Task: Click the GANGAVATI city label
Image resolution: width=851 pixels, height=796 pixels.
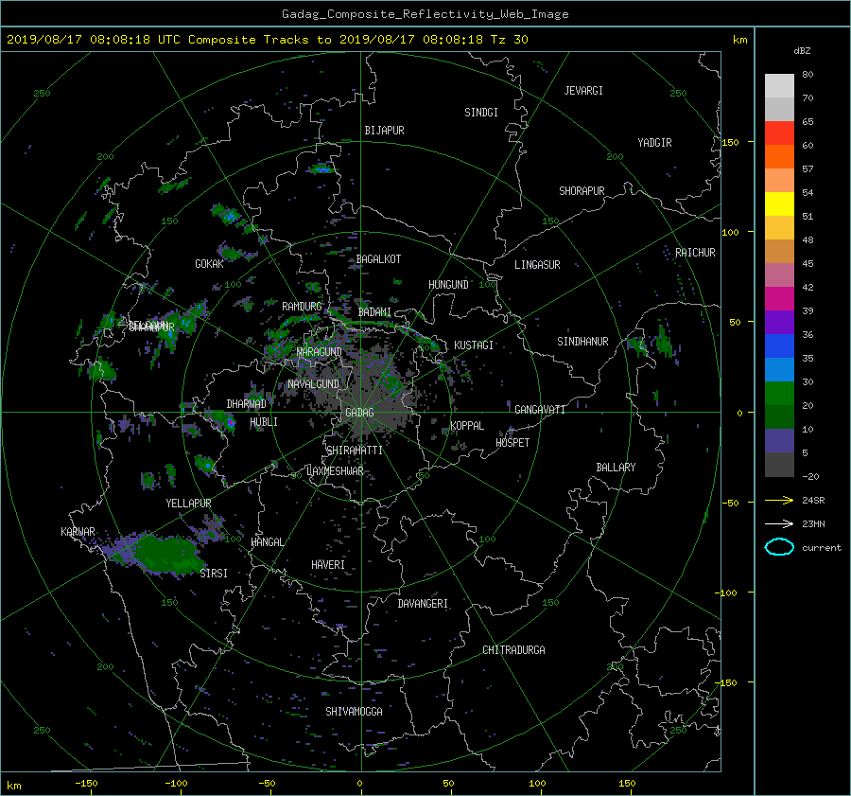Action: click(x=540, y=410)
